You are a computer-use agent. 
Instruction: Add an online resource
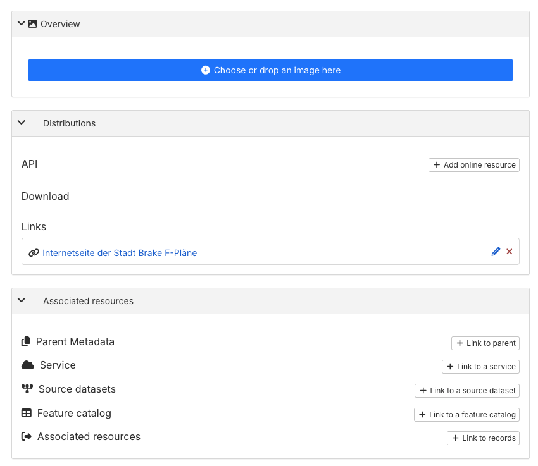coord(474,165)
